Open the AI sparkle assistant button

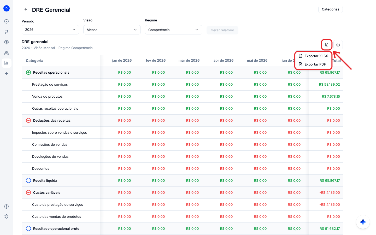click(x=363, y=222)
